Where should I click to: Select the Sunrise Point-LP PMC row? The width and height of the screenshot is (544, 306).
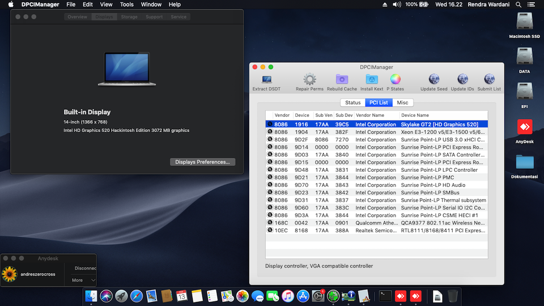(377, 177)
